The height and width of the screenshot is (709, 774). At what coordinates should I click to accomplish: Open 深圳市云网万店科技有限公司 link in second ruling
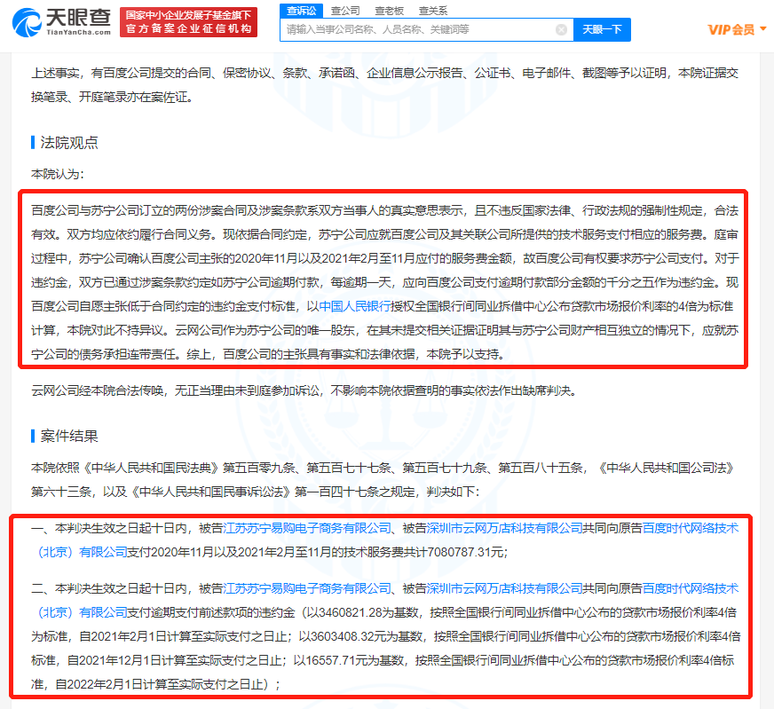pyautogui.click(x=507, y=588)
